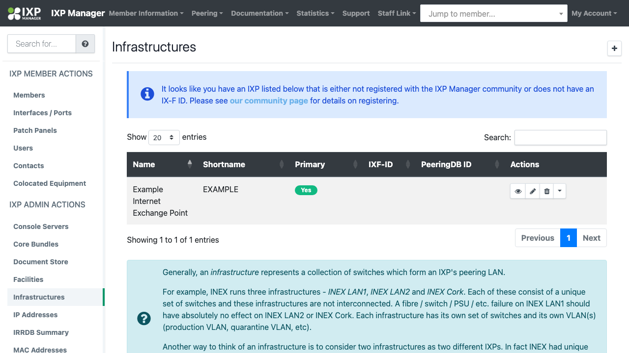This screenshot has width=629, height=353.
Task: Click the Infrastructures page heading
Action: 154,47
